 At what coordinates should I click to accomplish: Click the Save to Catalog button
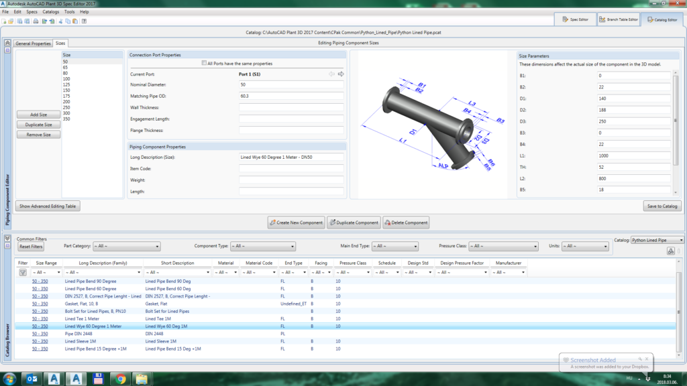coord(662,206)
